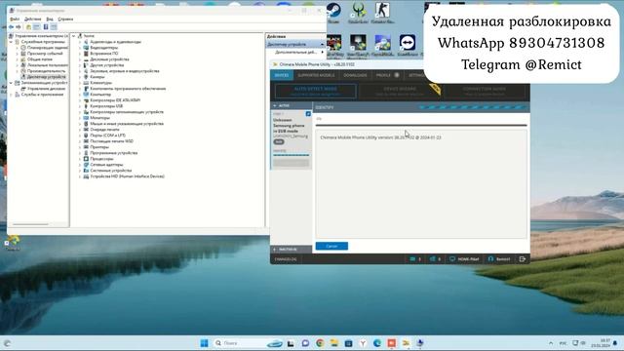Toggle the checkbox on the Samsung phone card
This screenshot has width=624, height=351.
(308, 114)
